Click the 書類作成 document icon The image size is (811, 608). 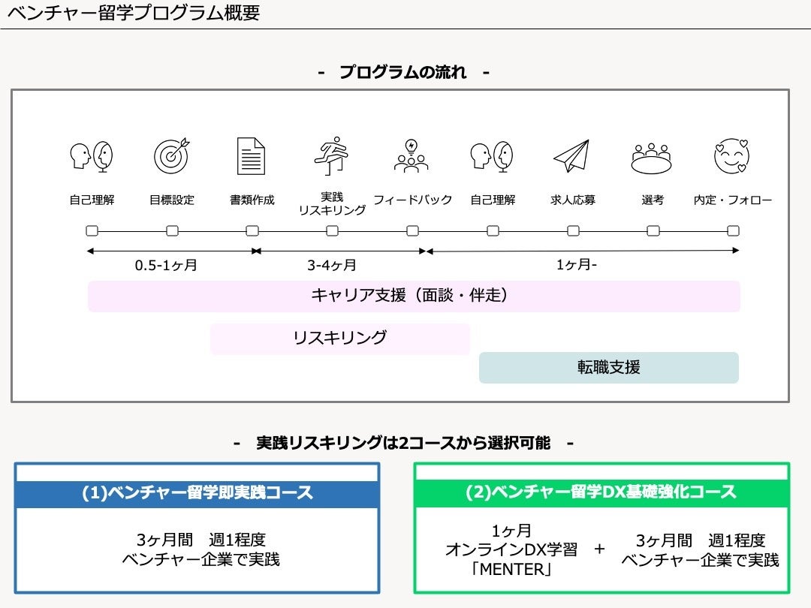click(252, 154)
